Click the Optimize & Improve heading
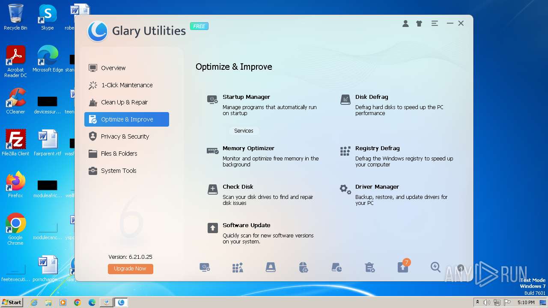The width and height of the screenshot is (548, 308). pyautogui.click(x=234, y=67)
